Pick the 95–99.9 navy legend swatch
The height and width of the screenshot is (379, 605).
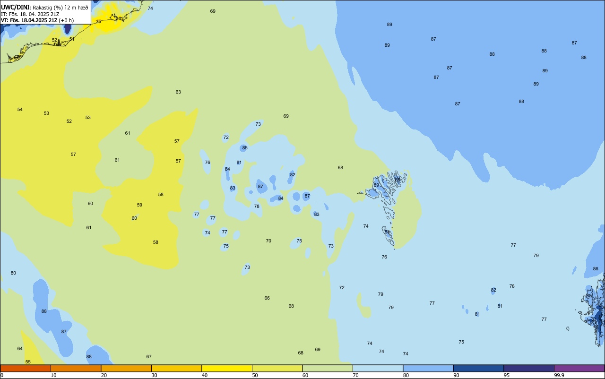coord(529,368)
